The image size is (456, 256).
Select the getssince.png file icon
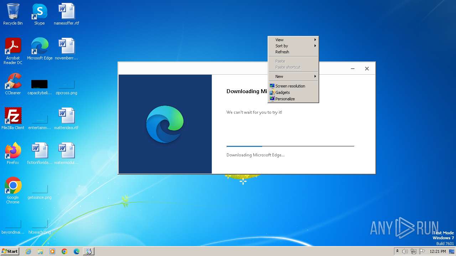40,192
